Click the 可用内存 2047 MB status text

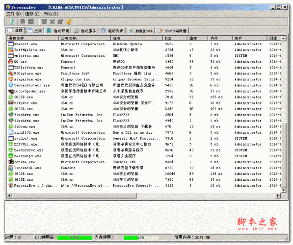[192, 237]
